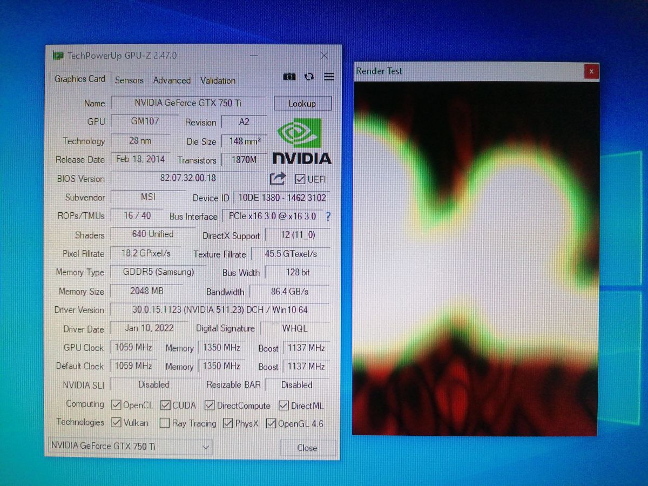Click the Render Test animation area
This screenshot has width=648, height=486.
click(476, 258)
